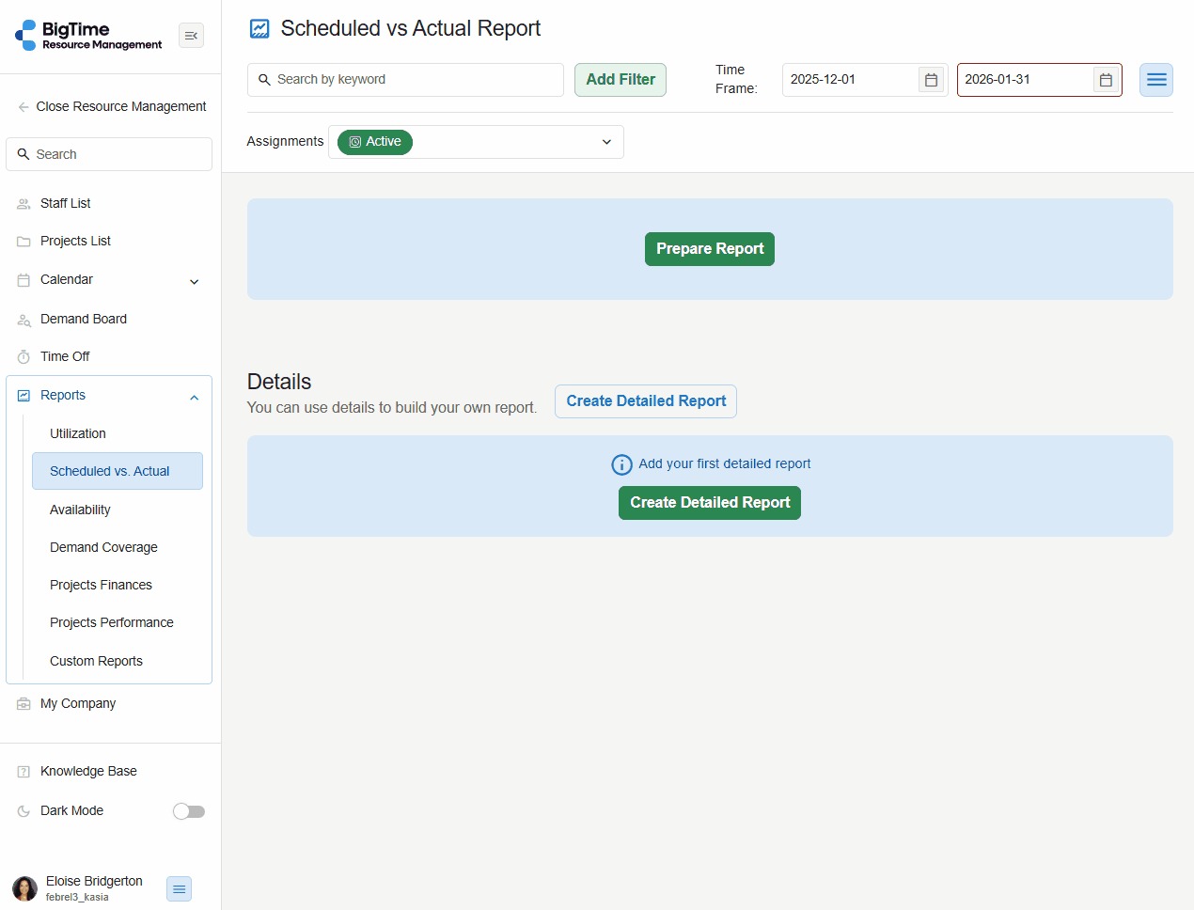Open the Utilization report

pyautogui.click(x=78, y=433)
